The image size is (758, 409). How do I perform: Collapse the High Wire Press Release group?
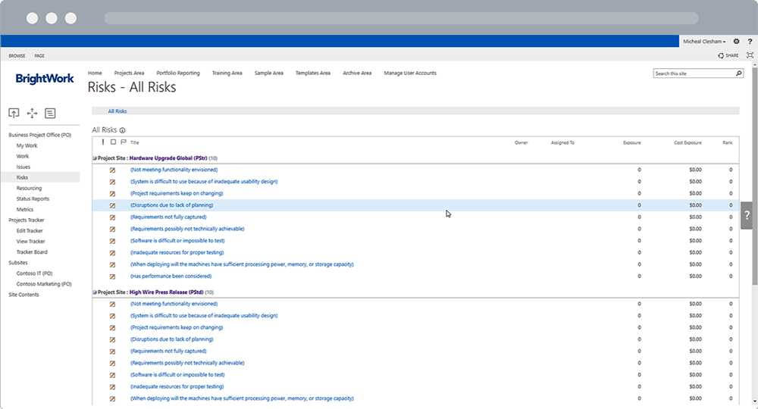coord(94,292)
